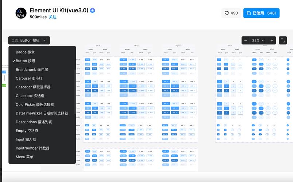Click the page list dropdown scrollbar

pyautogui.click(x=75, y=84)
